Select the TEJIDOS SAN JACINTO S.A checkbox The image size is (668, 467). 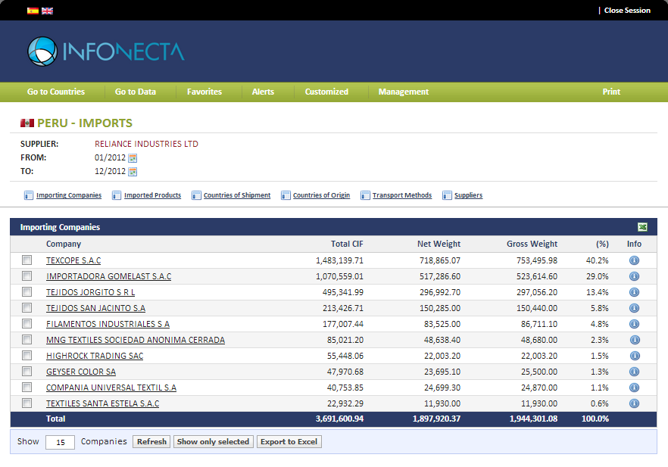tap(27, 308)
